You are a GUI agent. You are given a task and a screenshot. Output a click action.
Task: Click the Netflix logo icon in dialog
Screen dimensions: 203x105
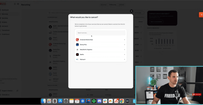pyautogui.click(x=77, y=55)
